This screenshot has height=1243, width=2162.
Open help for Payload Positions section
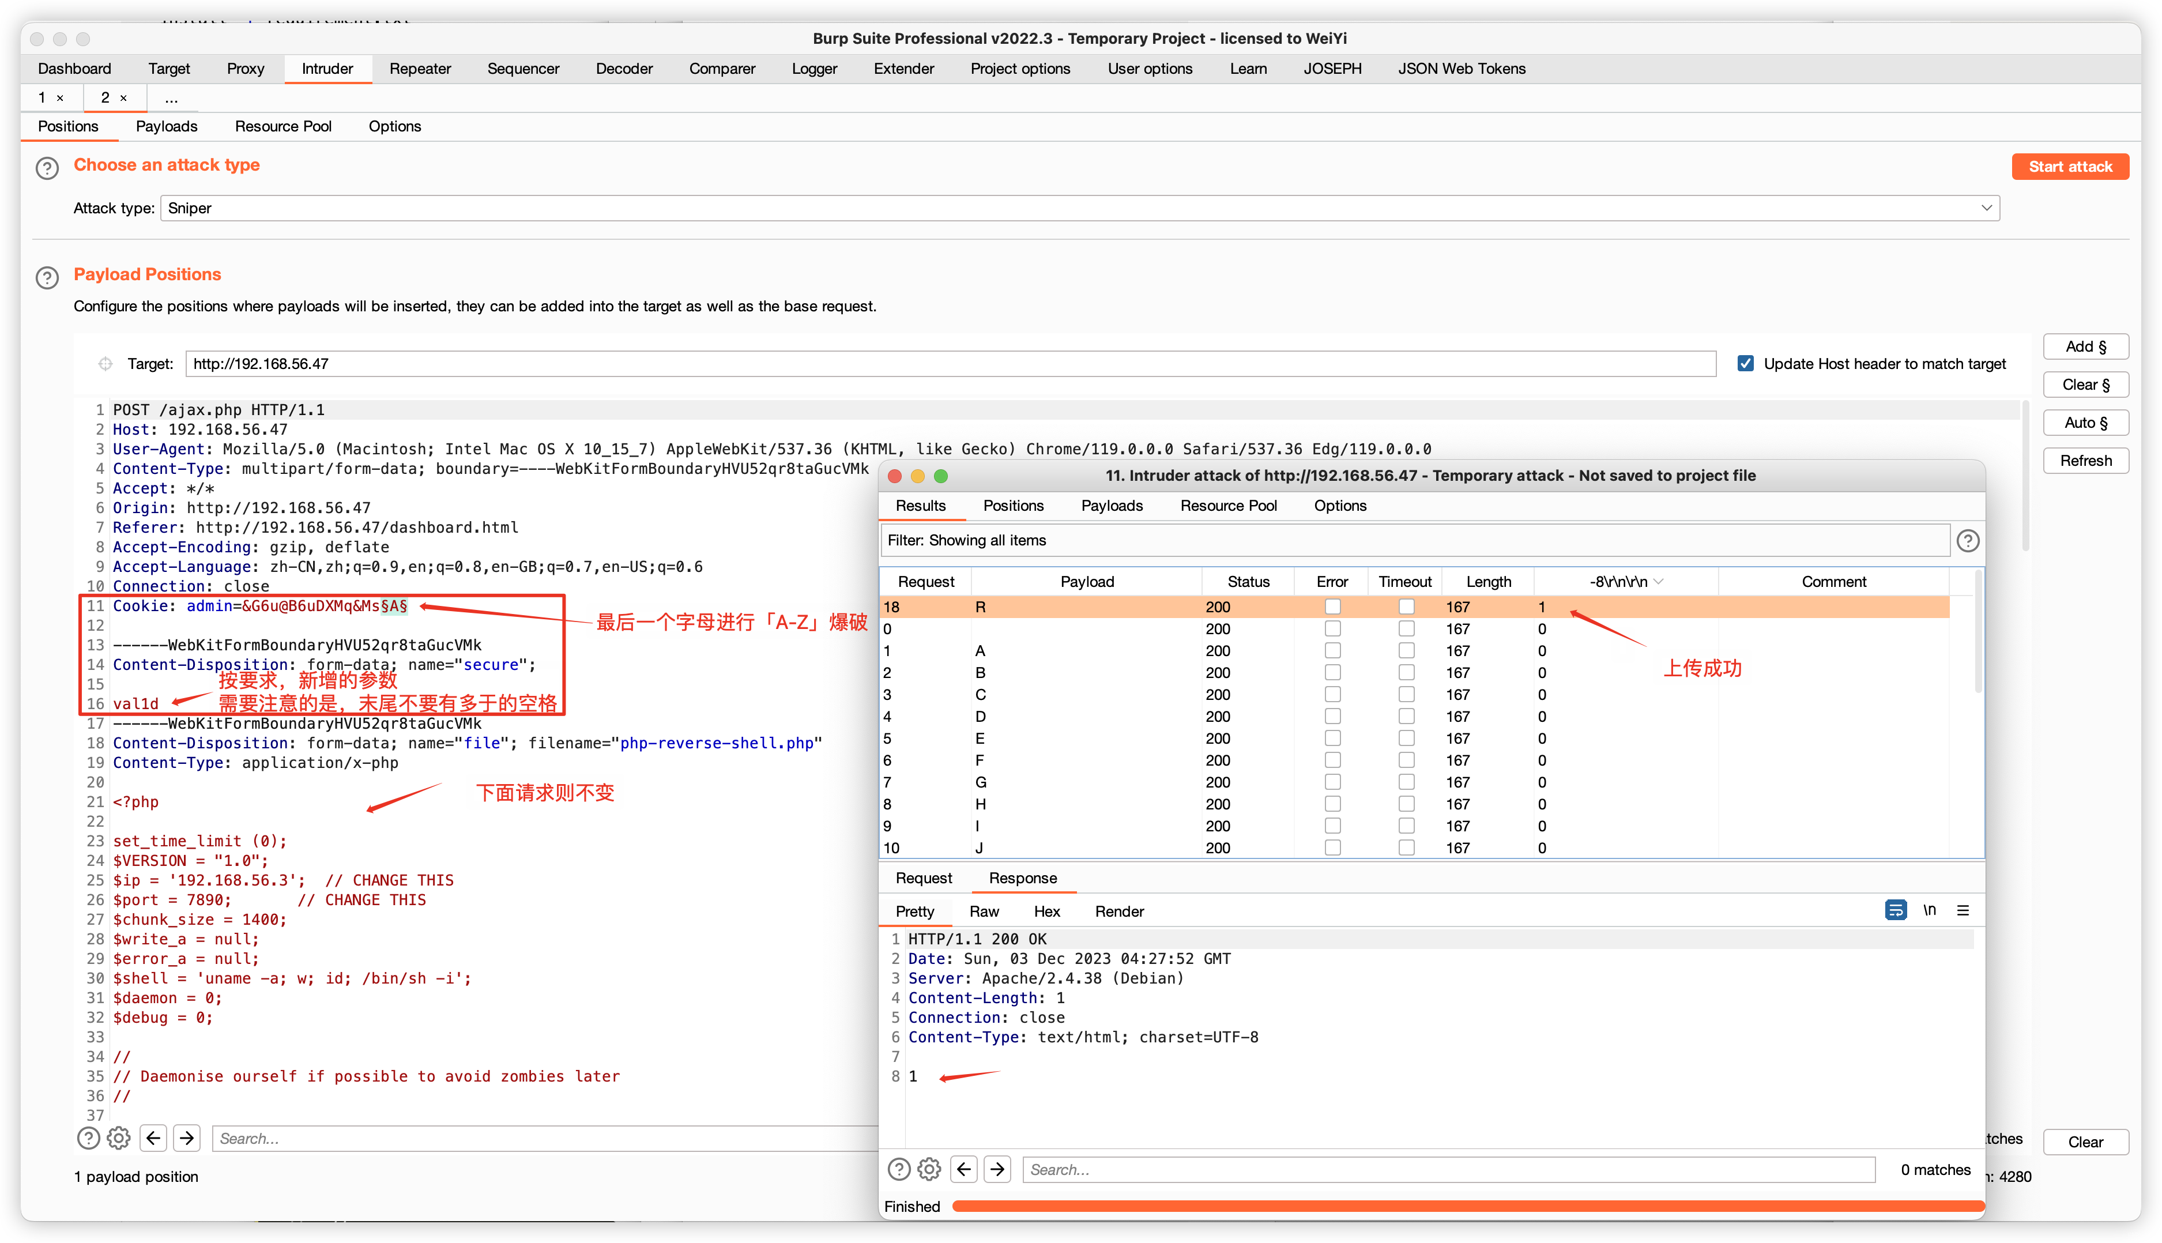(x=48, y=277)
